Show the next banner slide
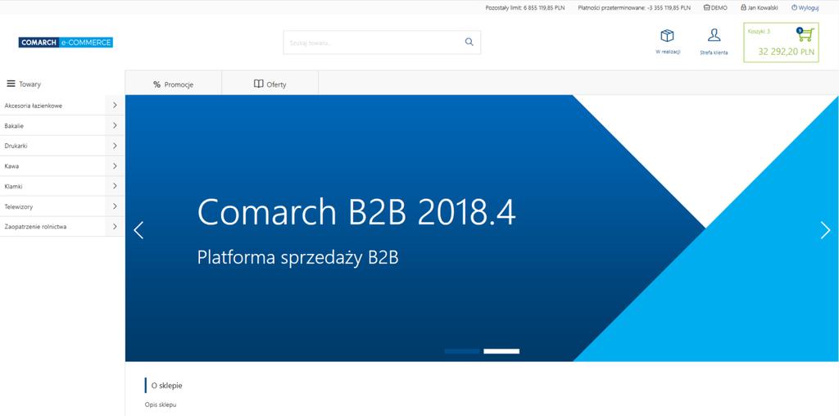 (x=825, y=230)
